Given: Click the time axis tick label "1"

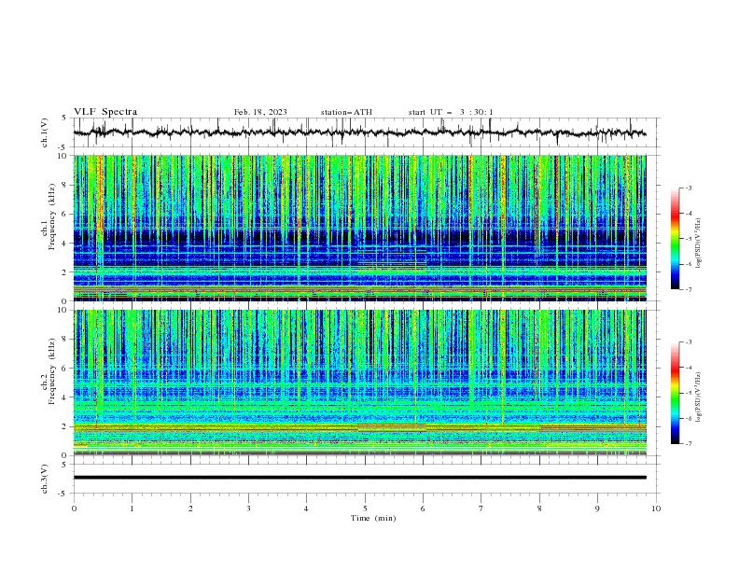Looking at the screenshot, I should coord(132,508).
